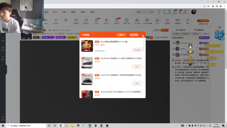Click the user avatar in the header
227x128 pixels.
tap(194, 12)
